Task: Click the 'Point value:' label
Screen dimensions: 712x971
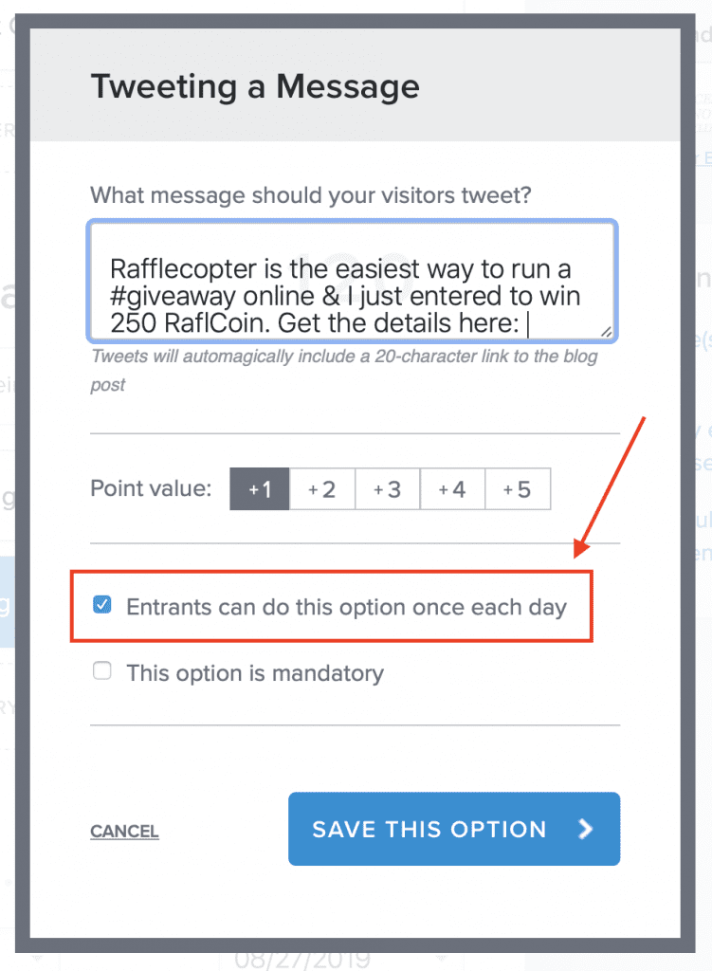Action: [151, 488]
